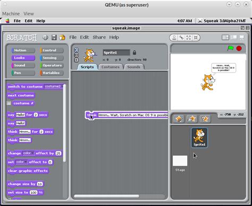
Task: Open the Mac OS Apple menu
Action: click(7, 21)
